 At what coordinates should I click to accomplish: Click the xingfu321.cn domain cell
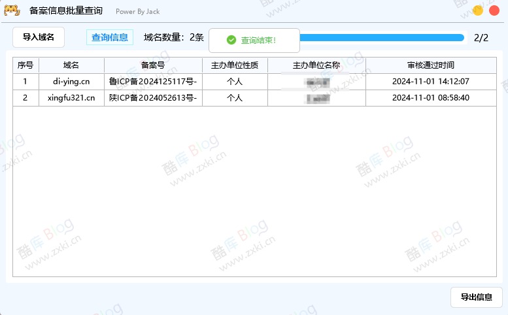tap(71, 98)
